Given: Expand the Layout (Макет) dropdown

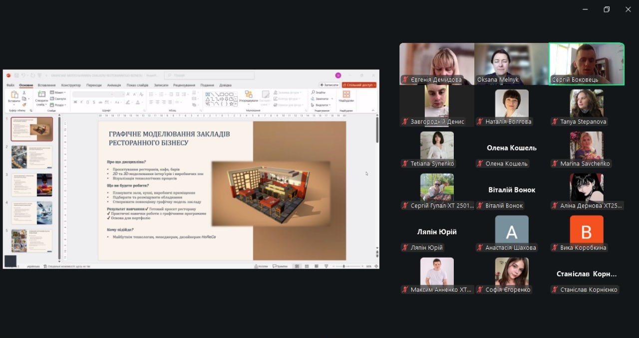Looking at the screenshot, I should coord(58,92).
